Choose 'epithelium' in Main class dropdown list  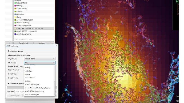[39, 71]
